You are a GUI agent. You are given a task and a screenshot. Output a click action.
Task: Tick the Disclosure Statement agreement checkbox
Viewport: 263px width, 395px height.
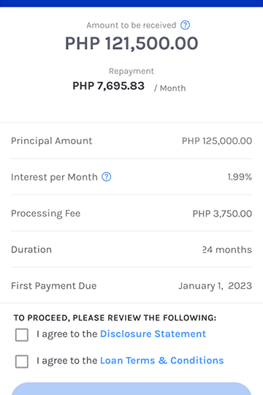pyautogui.click(x=22, y=335)
